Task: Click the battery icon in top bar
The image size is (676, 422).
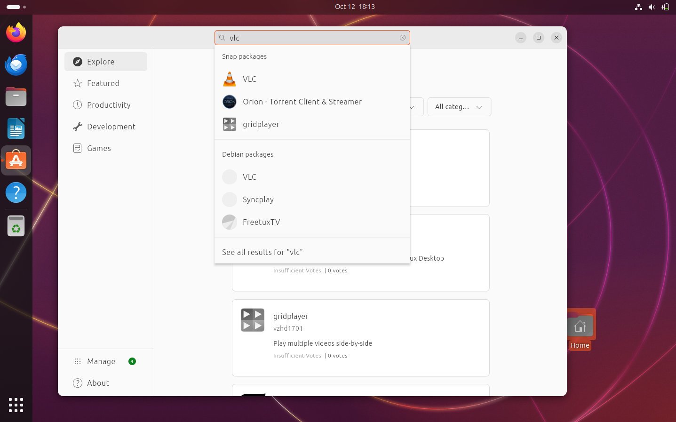Action: (x=665, y=7)
